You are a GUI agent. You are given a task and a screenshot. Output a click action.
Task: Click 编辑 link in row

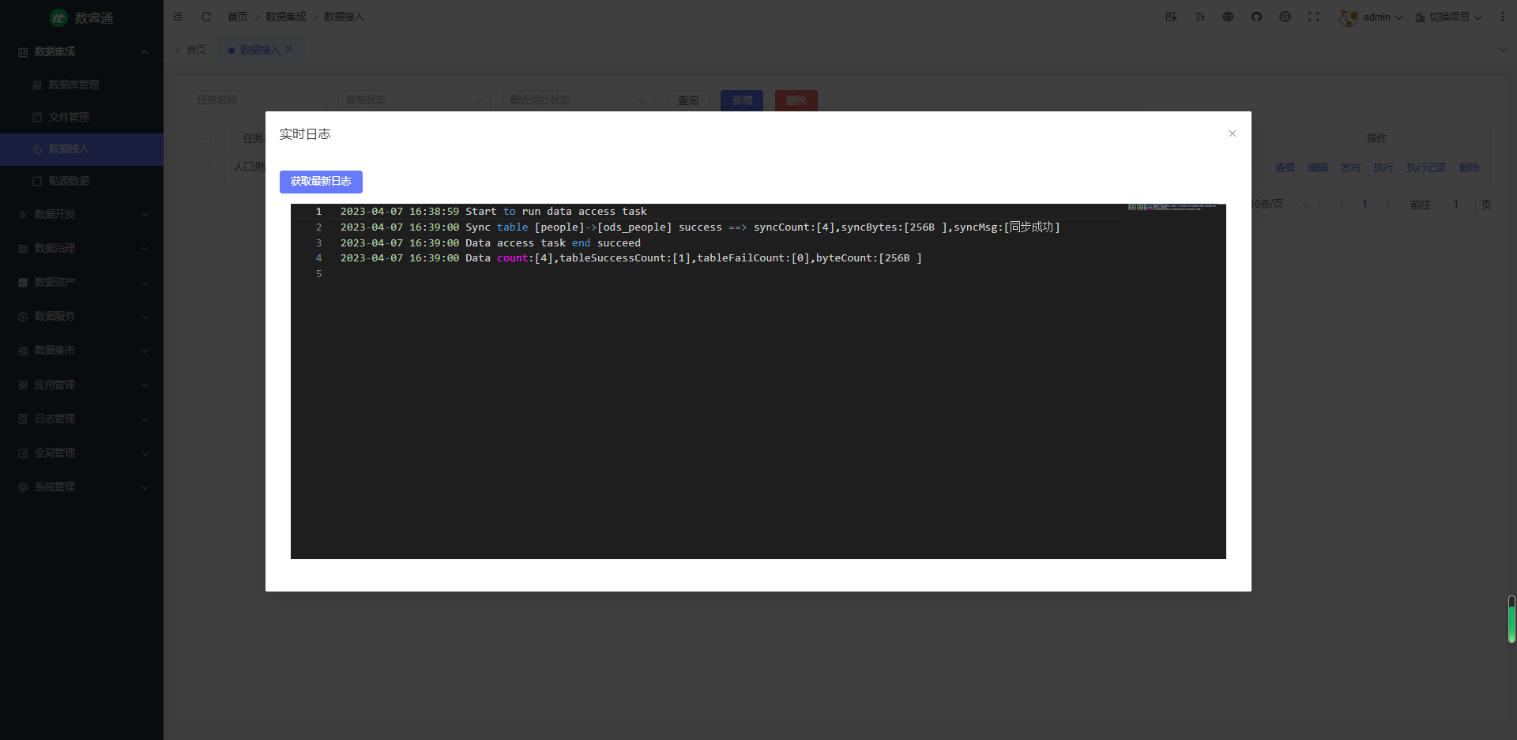[x=1318, y=167]
